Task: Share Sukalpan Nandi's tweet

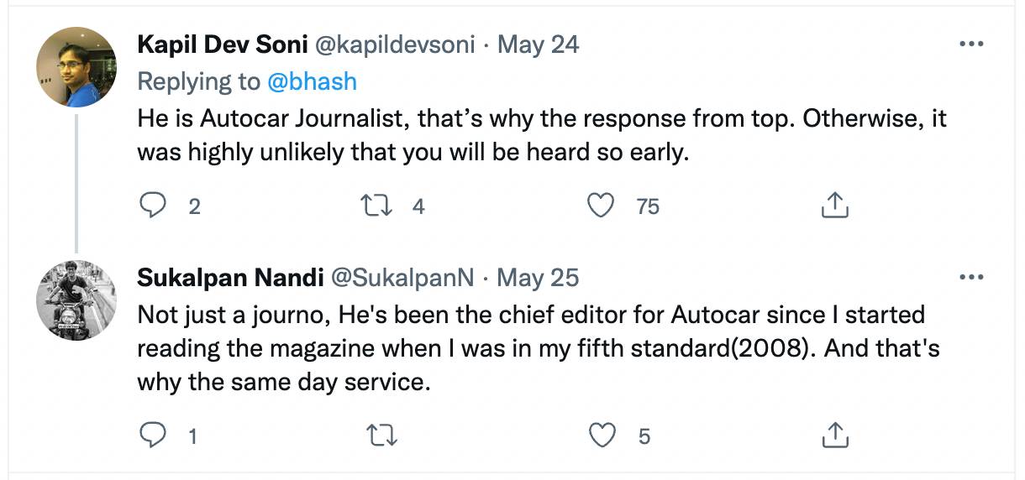Action: (x=833, y=435)
